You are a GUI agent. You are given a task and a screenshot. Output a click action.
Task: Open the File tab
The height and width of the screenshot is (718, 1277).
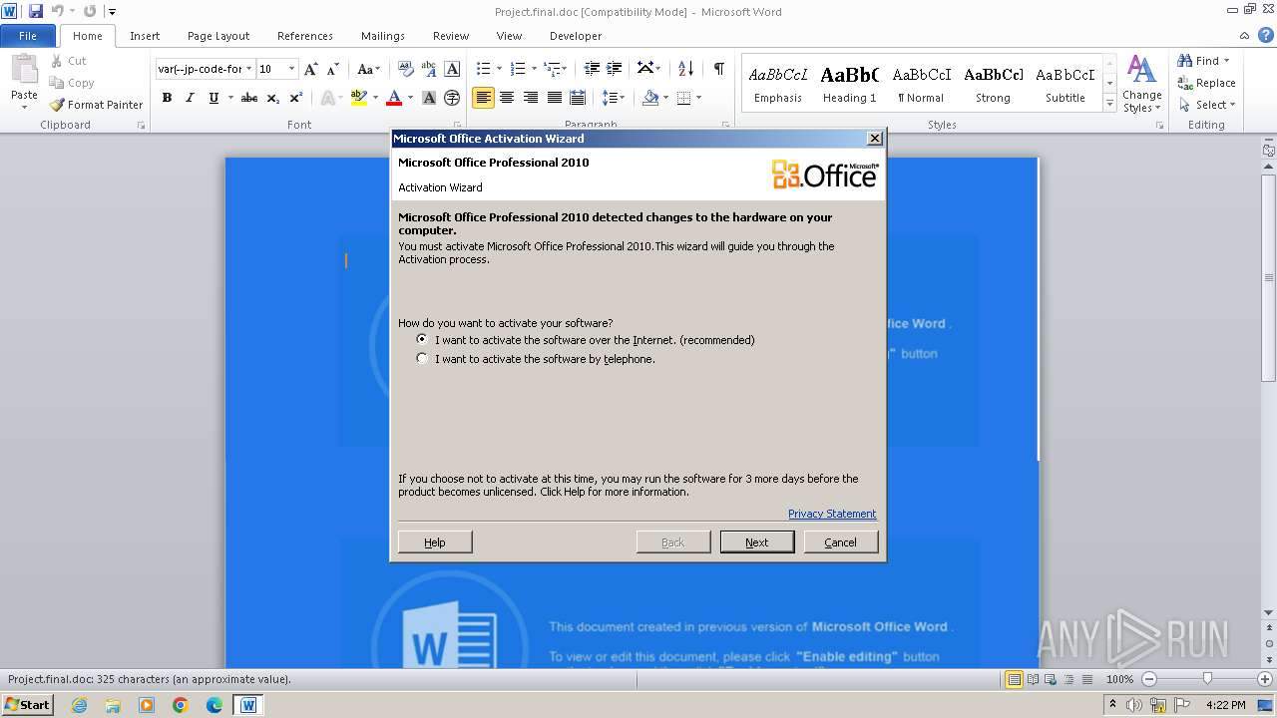pyautogui.click(x=28, y=36)
